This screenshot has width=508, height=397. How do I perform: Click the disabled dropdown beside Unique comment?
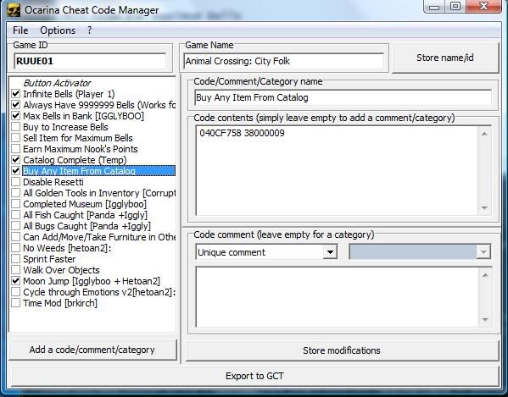[420, 252]
